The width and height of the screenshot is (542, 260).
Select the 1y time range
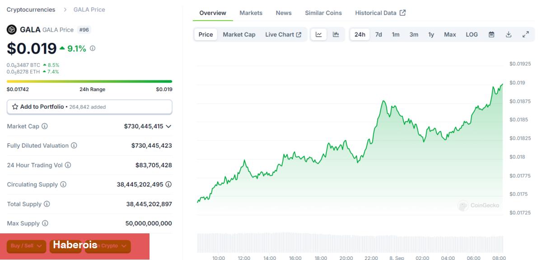point(431,35)
